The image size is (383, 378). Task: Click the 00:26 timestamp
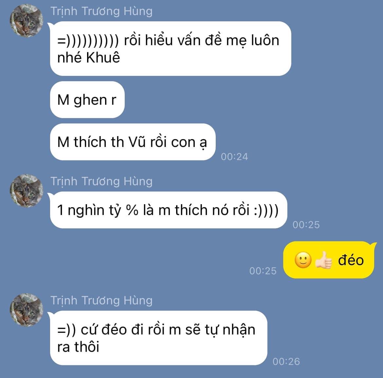(286, 362)
